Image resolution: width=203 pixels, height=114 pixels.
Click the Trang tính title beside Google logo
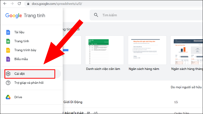click(x=35, y=15)
